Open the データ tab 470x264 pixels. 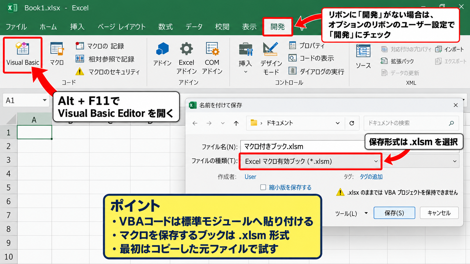click(x=194, y=27)
